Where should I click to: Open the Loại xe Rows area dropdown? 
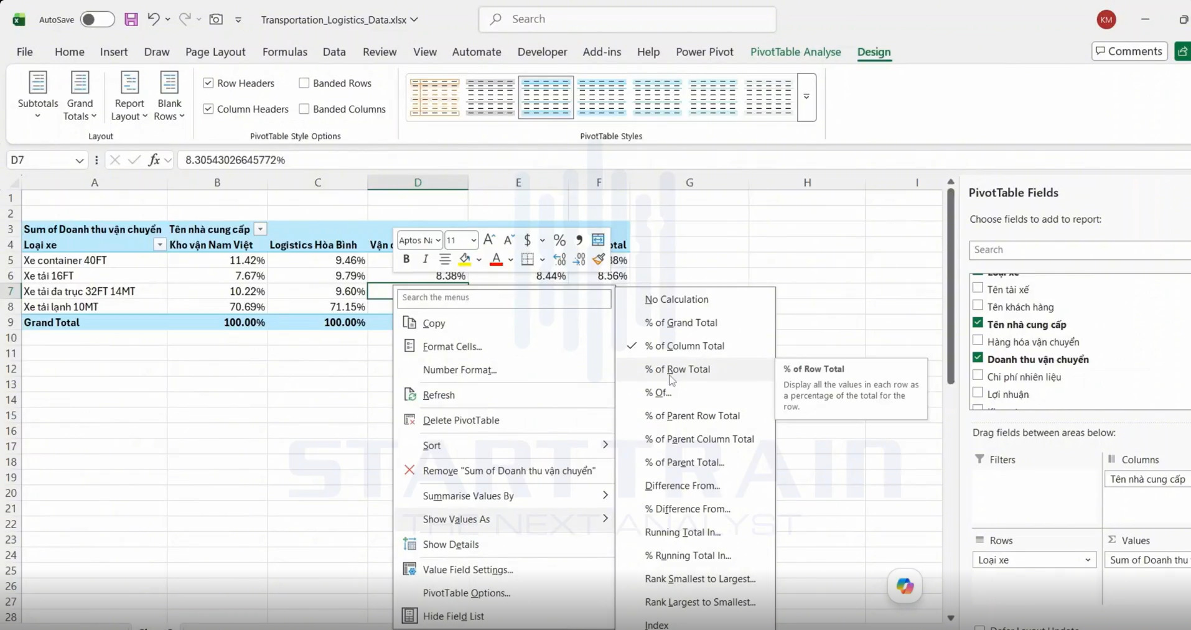pos(1087,560)
